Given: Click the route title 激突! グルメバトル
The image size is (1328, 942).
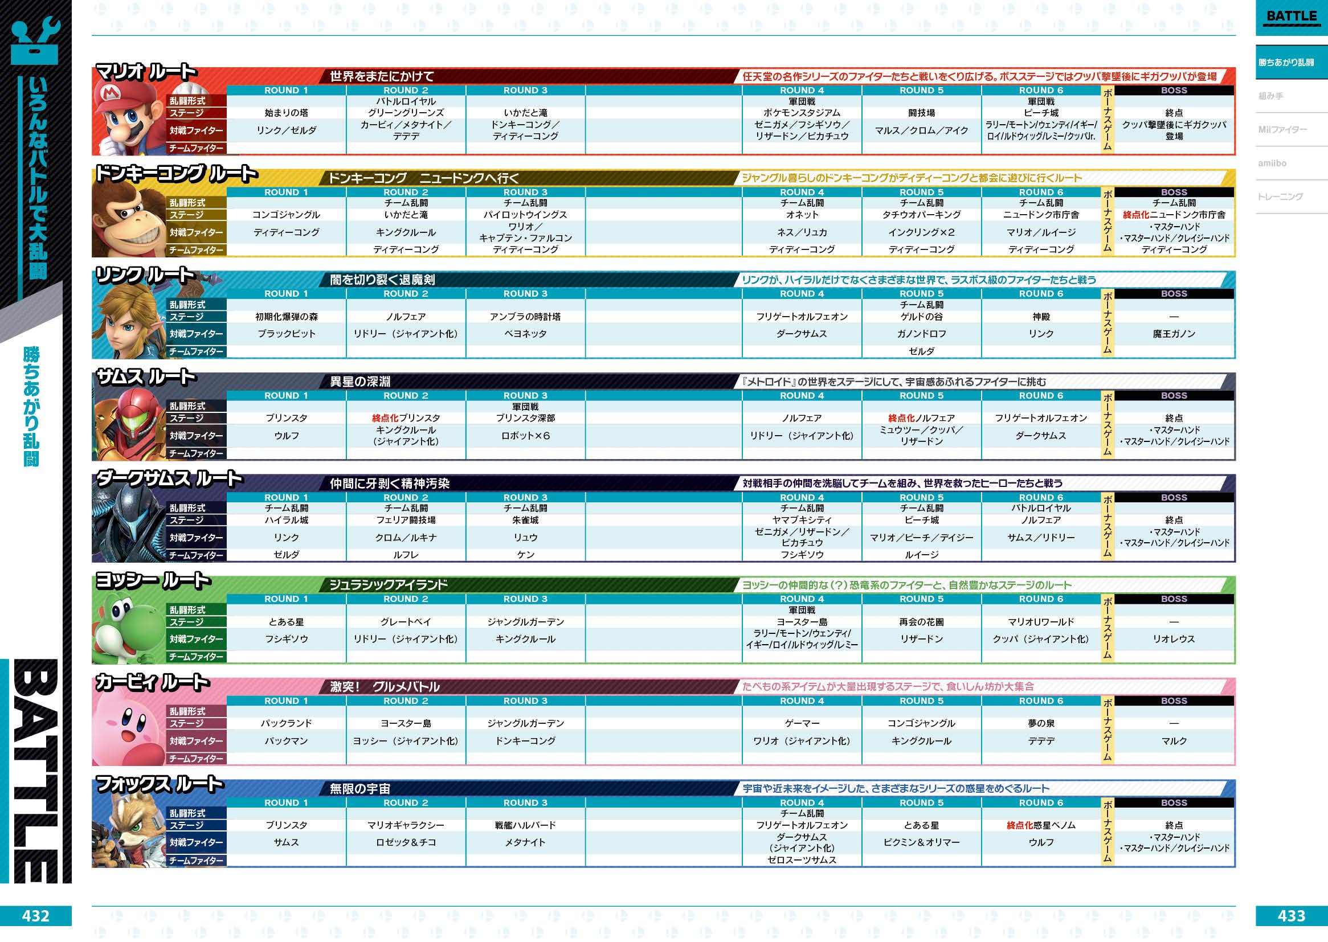Looking at the screenshot, I should tap(385, 687).
